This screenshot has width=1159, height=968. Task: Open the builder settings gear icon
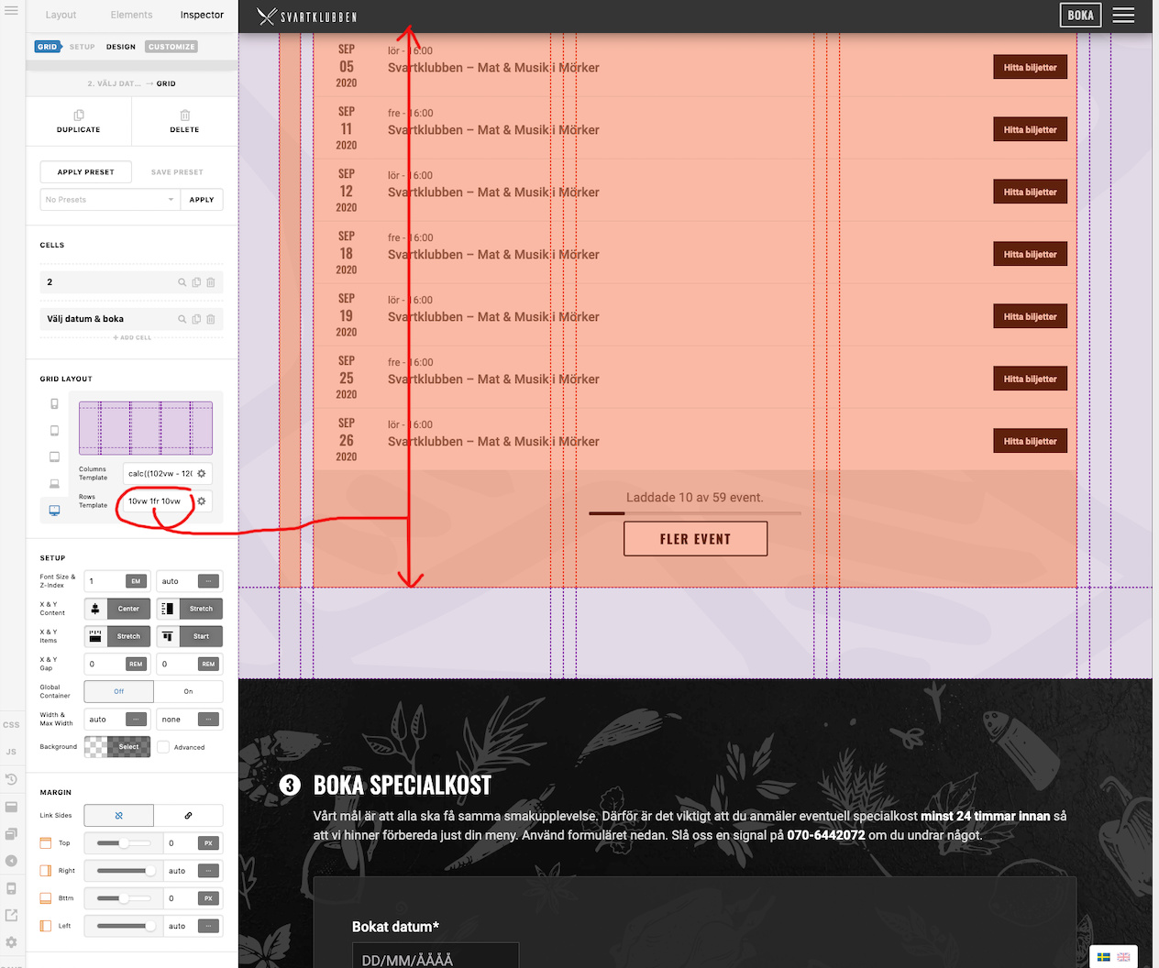11,942
